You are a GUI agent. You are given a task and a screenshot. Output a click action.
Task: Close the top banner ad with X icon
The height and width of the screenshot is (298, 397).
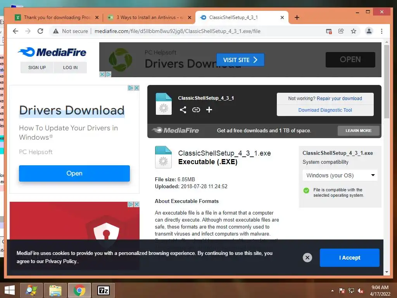[x=102, y=74]
